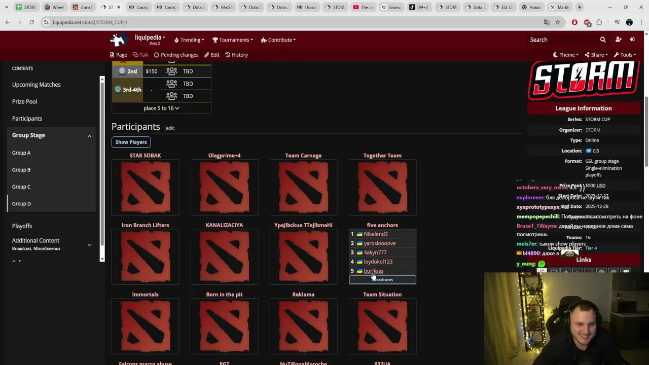Image resolution: width=649 pixels, height=365 pixels.
Task: Go back with the browser back arrow
Action: click(7, 22)
